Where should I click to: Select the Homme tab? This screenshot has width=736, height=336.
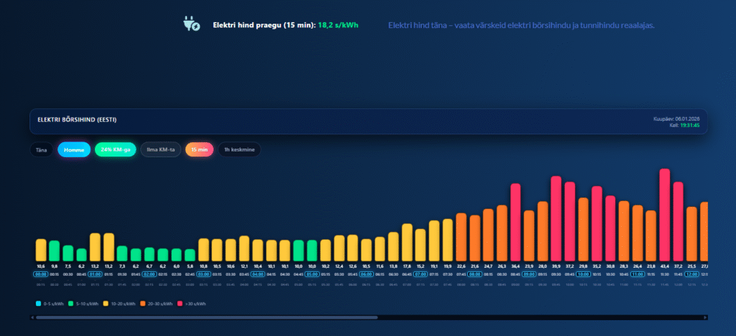[x=74, y=149]
